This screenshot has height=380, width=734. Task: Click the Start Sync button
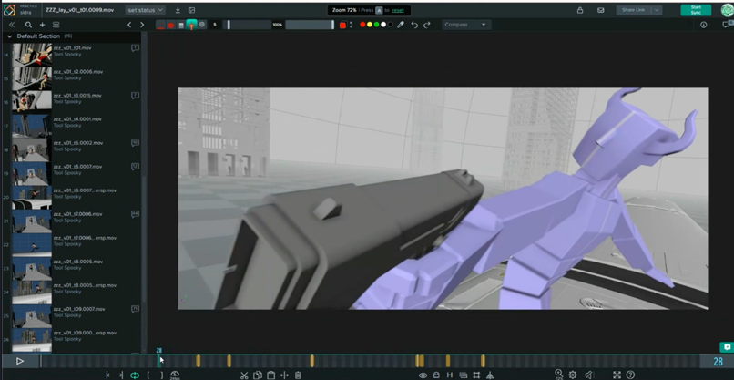696,10
